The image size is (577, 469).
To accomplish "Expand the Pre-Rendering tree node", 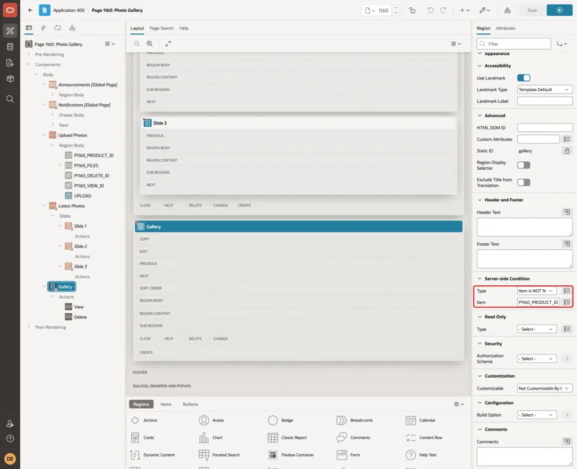I will coord(28,54).
